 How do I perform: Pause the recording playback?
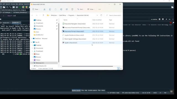[171, 92]
